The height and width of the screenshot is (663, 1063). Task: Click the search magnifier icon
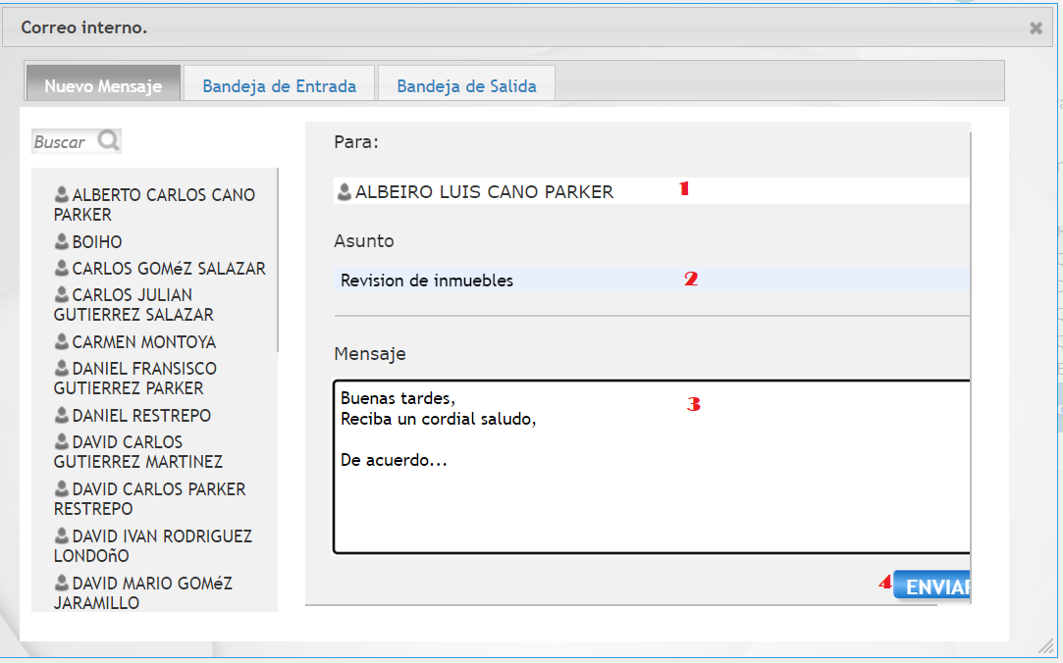[108, 141]
